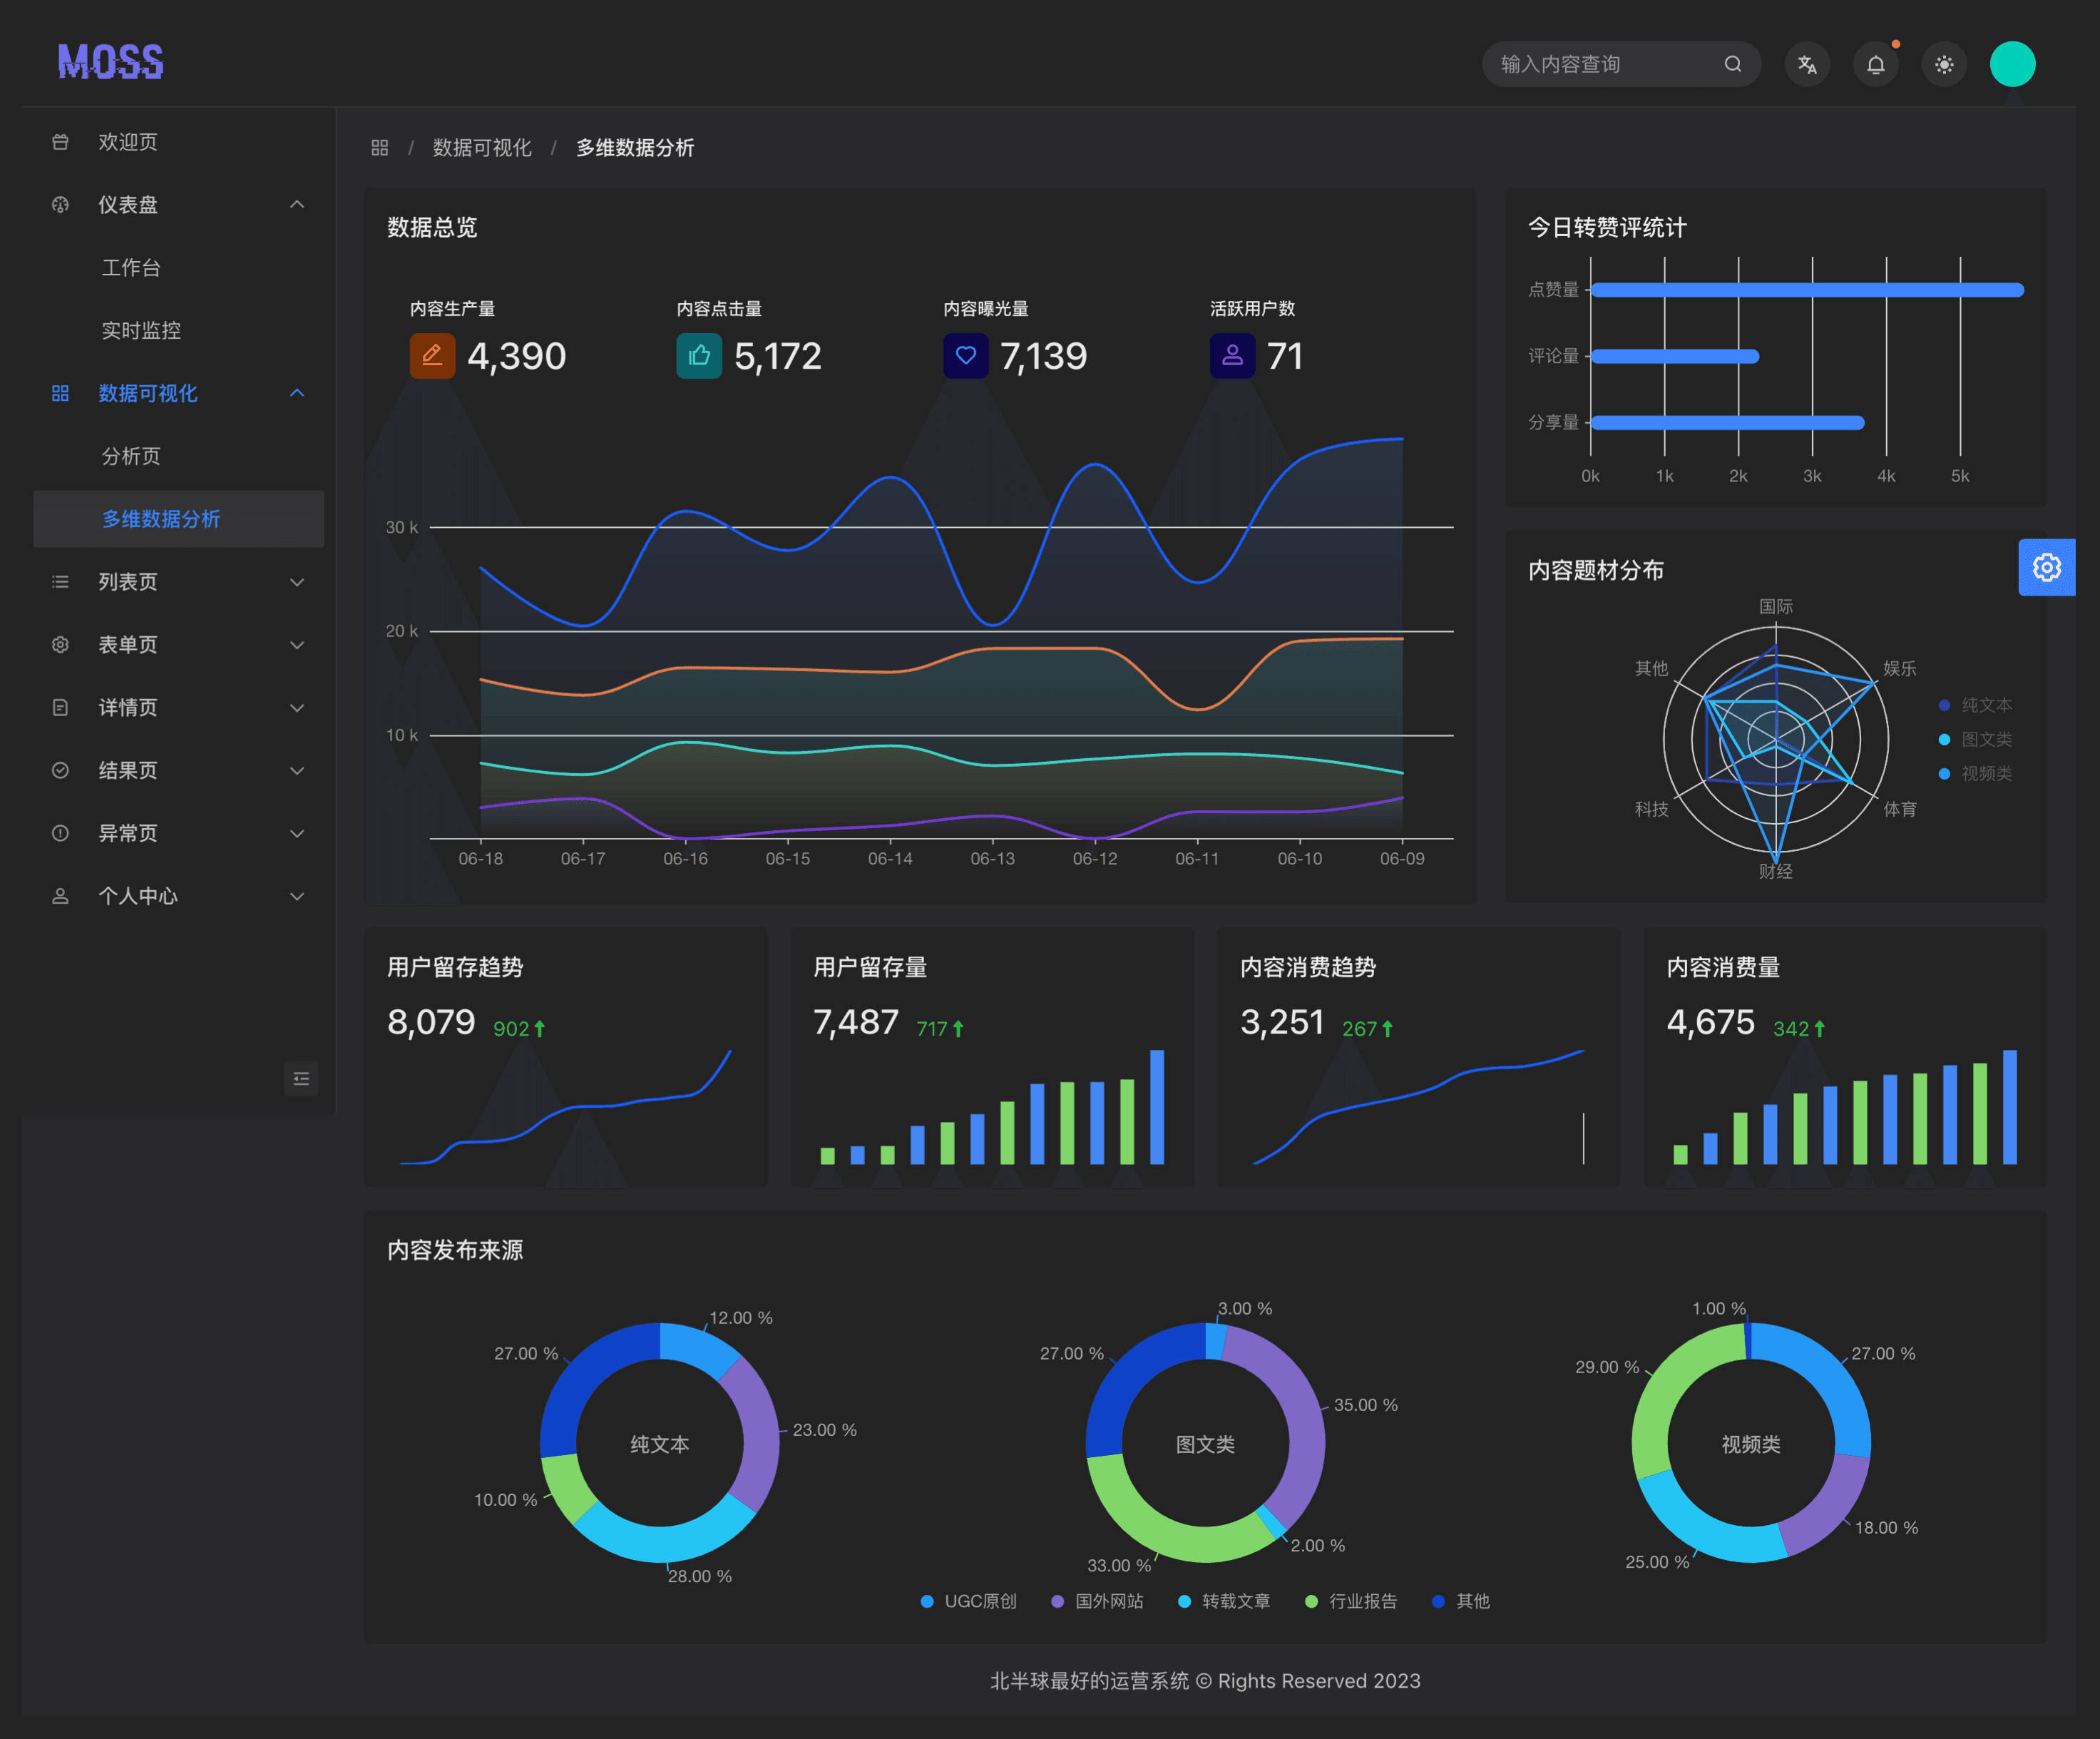Image resolution: width=2100 pixels, height=1739 pixels.
Task: Open the teal user avatar menu
Action: pos(2012,64)
